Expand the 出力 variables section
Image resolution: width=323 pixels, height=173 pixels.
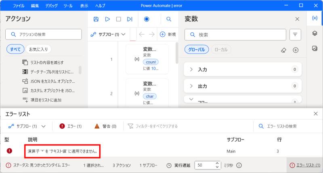243,86
